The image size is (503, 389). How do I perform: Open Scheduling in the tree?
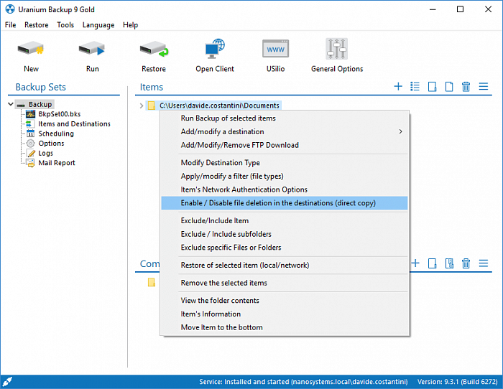coord(56,133)
